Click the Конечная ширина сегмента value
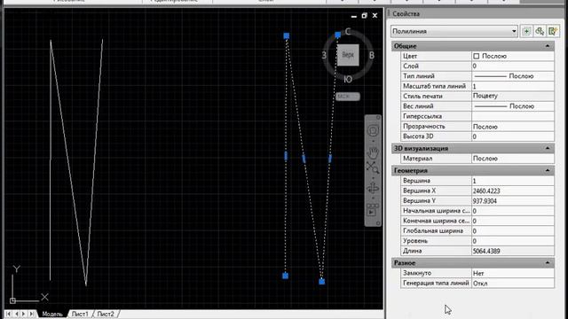This screenshot has height=319, width=568. click(x=513, y=221)
